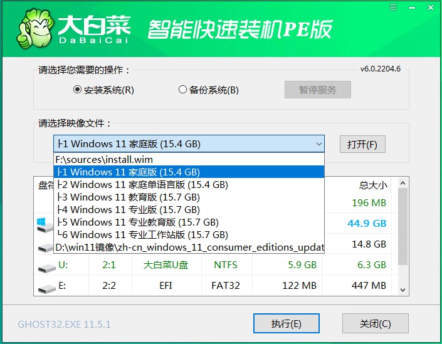Click the FAT32 file system cell
Screen dimensions: 442x344
226,286
